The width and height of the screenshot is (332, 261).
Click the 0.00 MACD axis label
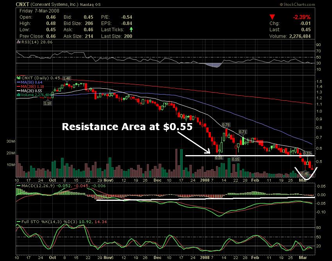321,195
